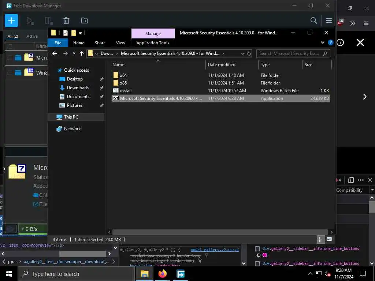The image size is (375, 281).
Task: Open the Windows Start menu
Action: [9, 274]
